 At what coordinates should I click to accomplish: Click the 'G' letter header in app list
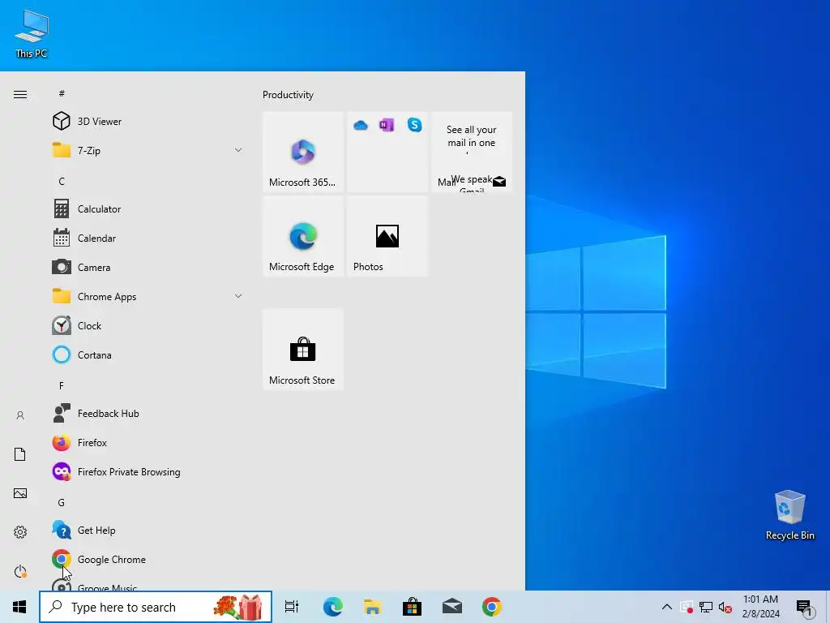pyautogui.click(x=62, y=502)
